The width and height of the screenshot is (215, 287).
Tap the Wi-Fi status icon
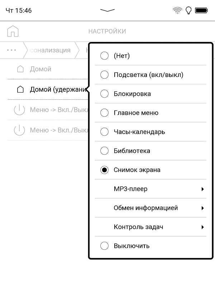[177, 10]
